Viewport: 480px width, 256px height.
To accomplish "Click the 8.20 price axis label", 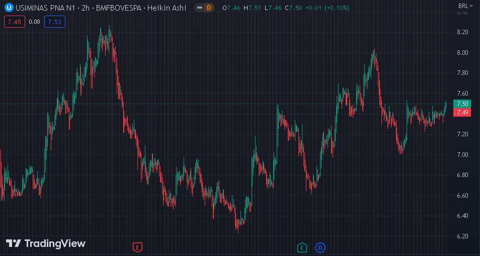I will (462, 32).
